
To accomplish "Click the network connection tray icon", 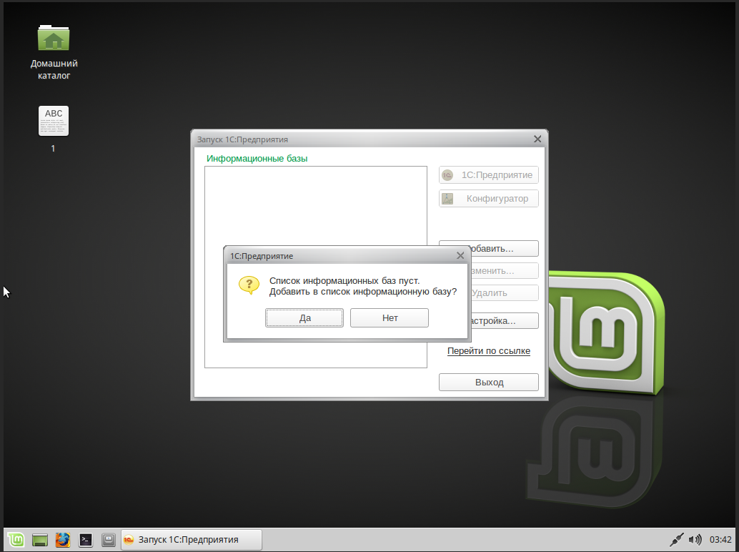I will (677, 539).
